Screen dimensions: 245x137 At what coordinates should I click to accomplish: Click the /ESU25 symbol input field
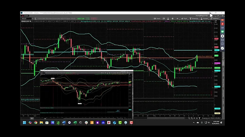click(x=26, y=19)
